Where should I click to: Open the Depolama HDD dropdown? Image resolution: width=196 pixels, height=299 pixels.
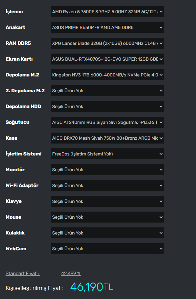pos(107,107)
